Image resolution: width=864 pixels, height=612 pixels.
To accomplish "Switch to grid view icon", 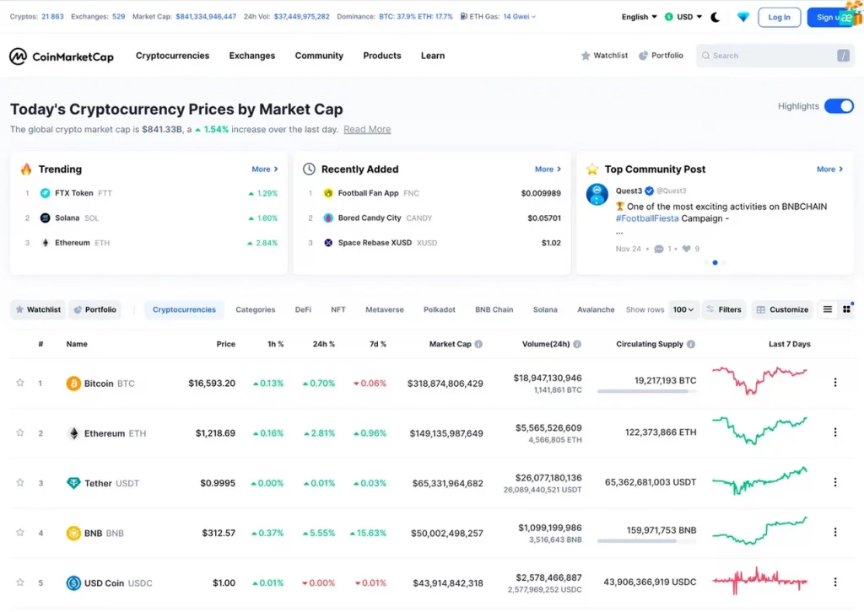I will click(846, 309).
